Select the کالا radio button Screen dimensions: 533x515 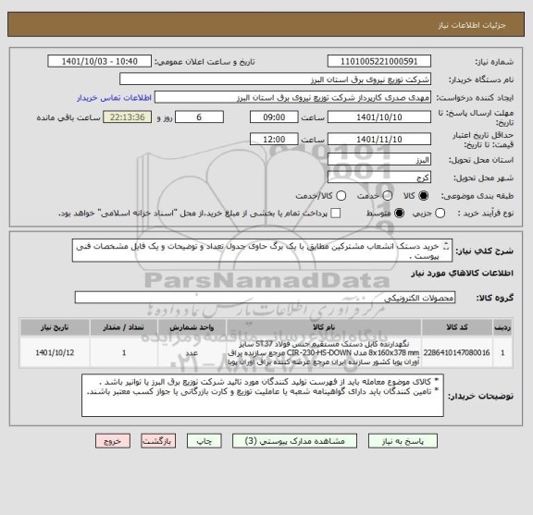point(424,196)
